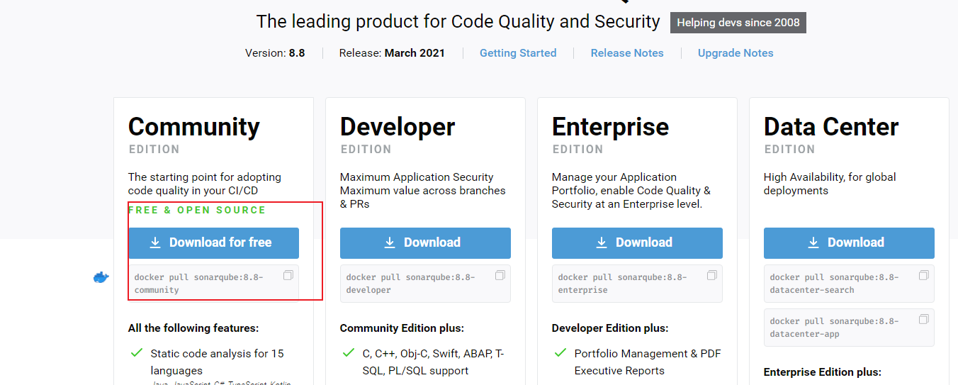958x385 pixels.
Task: Select the docker pull 8.8-datacenter-search text
Action: tap(834, 284)
